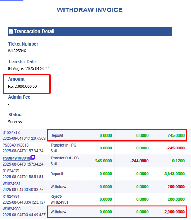
Task: Click Reject-W1824981 description cell
Action: pos(59,199)
